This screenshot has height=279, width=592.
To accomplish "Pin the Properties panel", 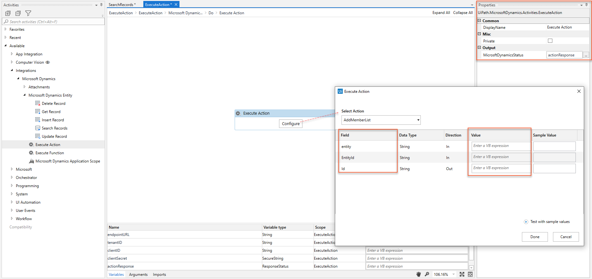I will click(x=586, y=5).
